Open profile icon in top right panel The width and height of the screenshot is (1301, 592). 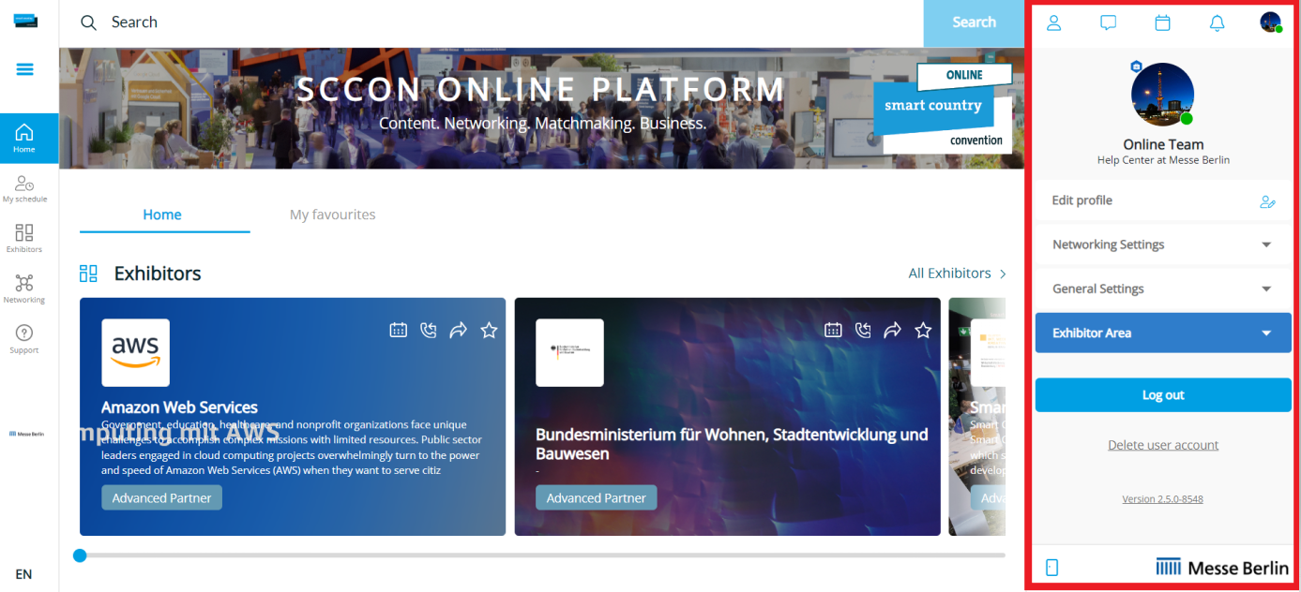point(1053,23)
